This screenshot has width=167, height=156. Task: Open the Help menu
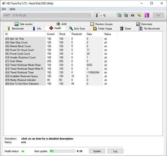coord(12,9)
